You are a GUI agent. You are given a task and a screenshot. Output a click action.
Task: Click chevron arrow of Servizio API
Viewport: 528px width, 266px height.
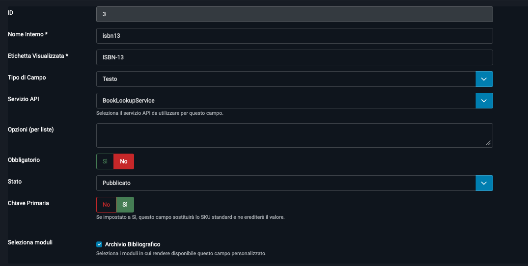point(484,101)
